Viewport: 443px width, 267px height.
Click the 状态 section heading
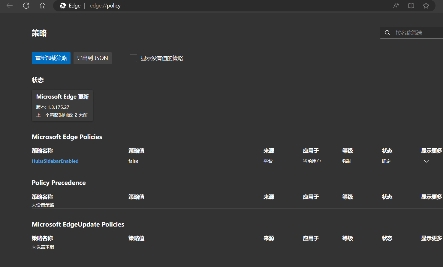[x=38, y=80]
